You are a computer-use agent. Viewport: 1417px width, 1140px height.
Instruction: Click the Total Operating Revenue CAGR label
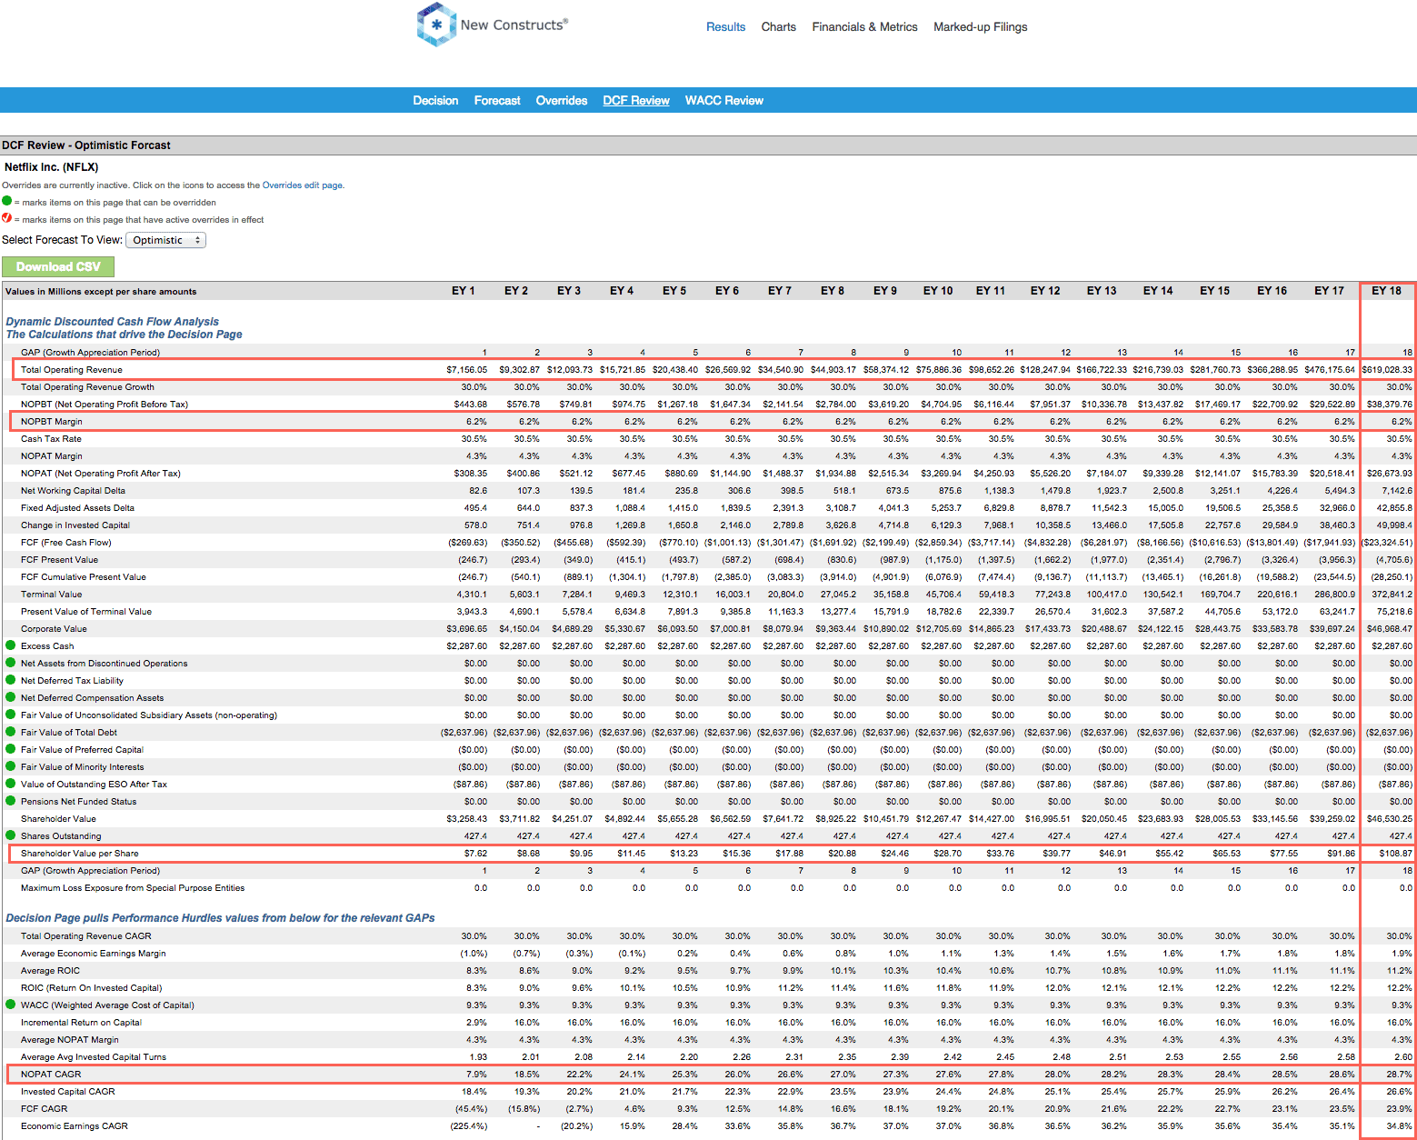click(x=86, y=936)
